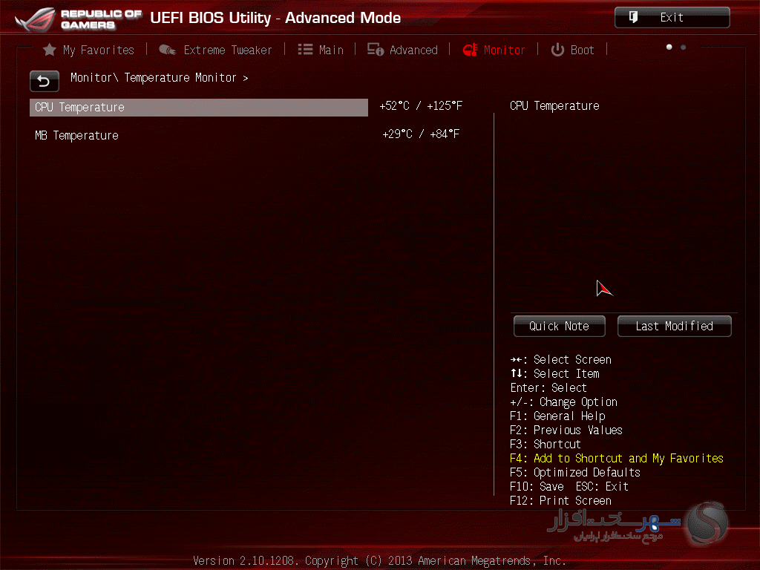
Task: Click the My Favorites star icon
Action: coord(50,50)
